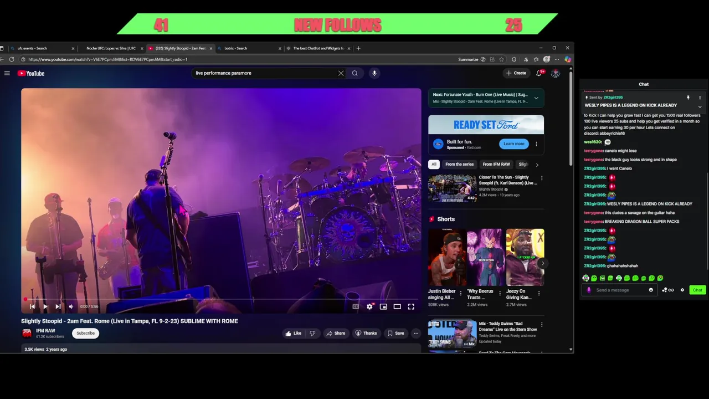Go to the YouTube home logo

[x=31, y=73]
